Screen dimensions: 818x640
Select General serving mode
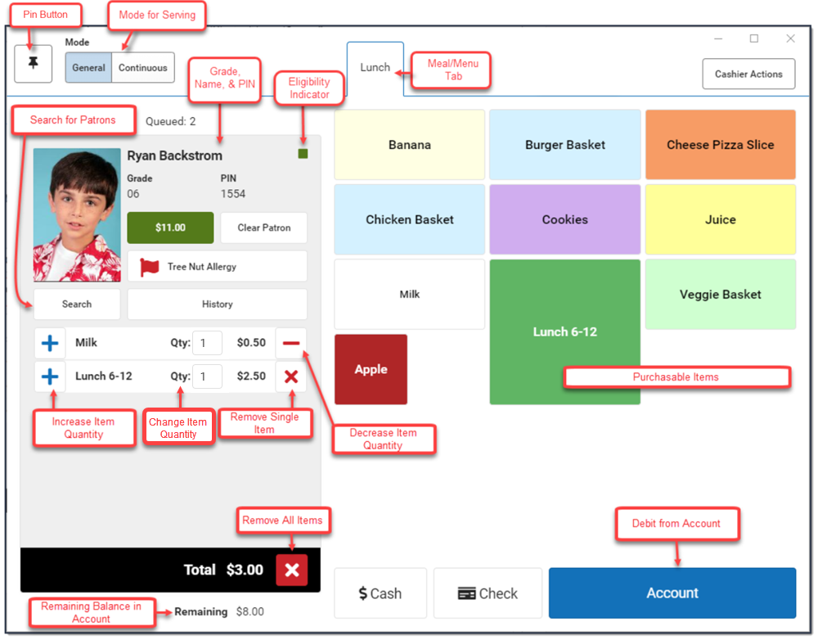88,67
